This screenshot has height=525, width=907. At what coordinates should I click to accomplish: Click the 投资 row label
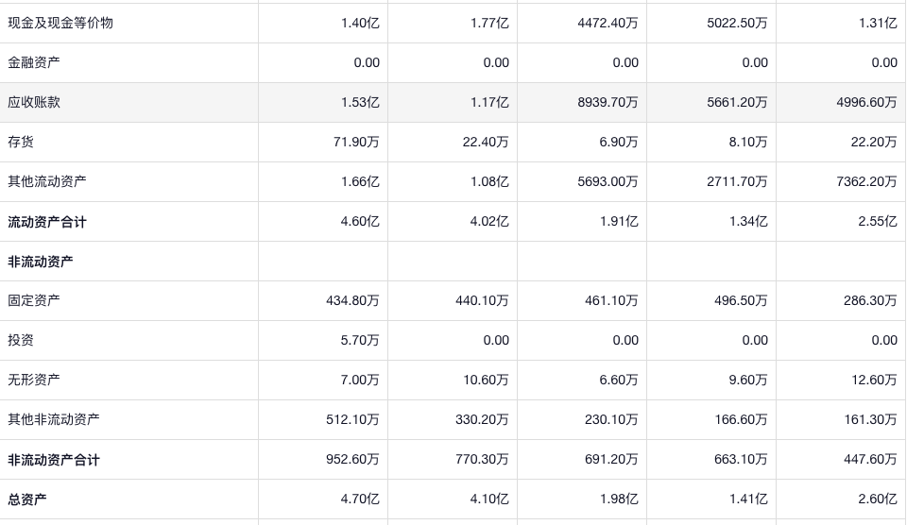tap(21, 340)
